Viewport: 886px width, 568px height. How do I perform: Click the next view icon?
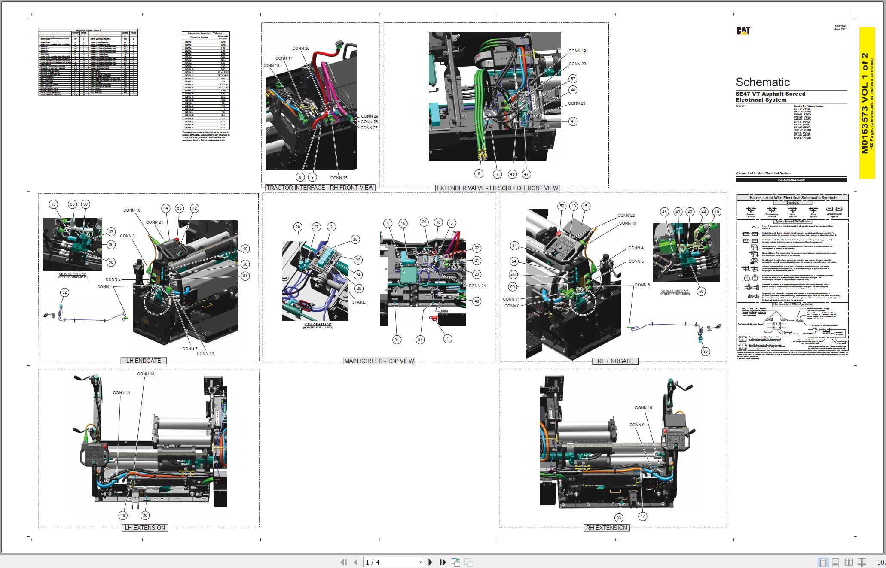[x=469, y=562]
